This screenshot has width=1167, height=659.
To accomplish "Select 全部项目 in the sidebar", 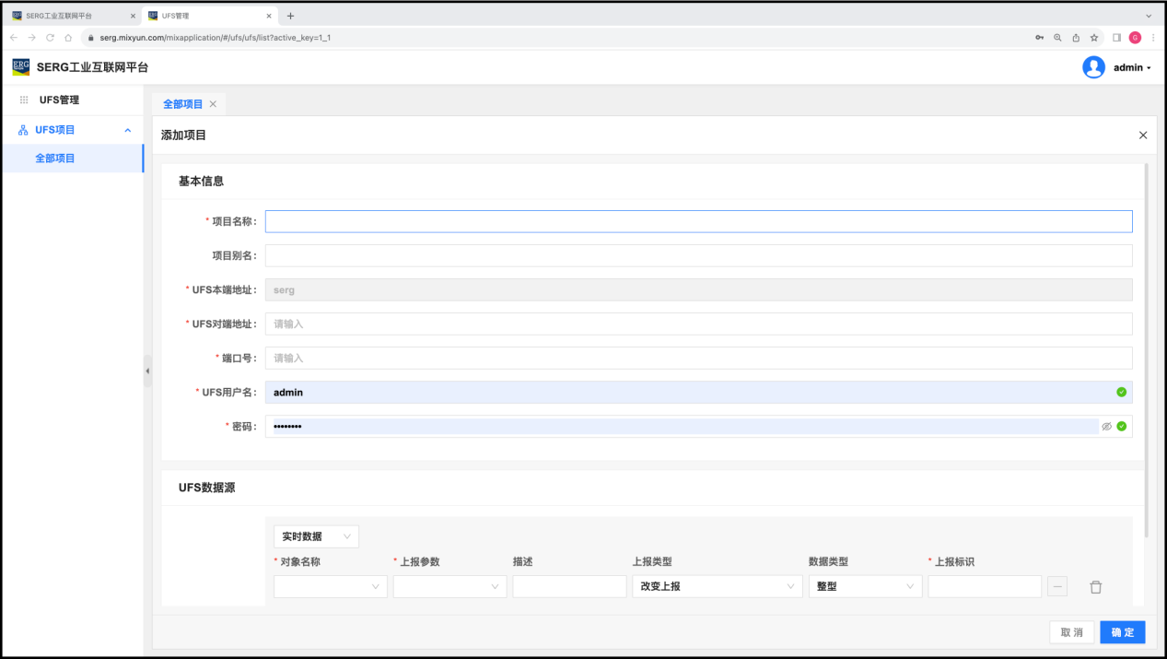I will point(55,159).
